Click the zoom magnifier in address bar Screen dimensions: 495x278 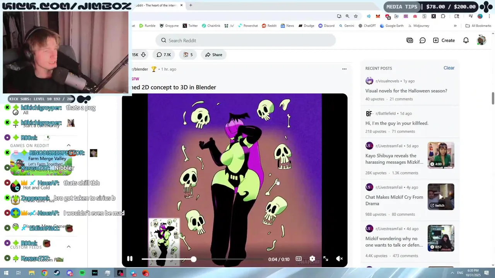click(x=347, y=16)
